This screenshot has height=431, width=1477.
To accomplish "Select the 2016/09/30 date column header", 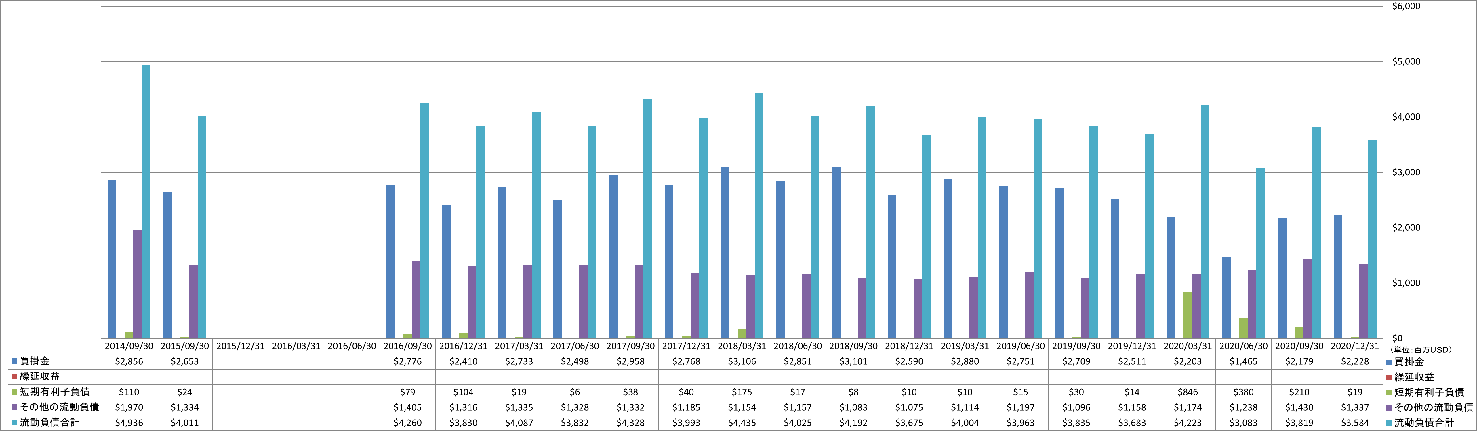I will (x=408, y=346).
